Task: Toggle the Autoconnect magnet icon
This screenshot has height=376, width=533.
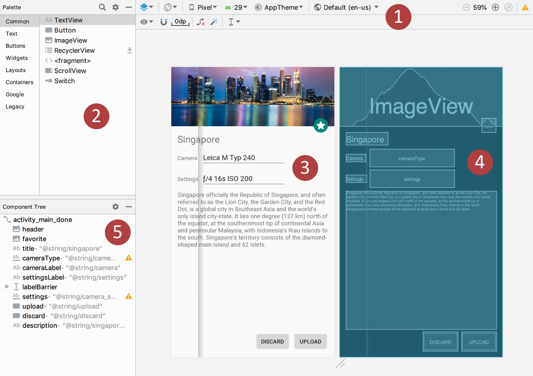Action: tap(164, 22)
